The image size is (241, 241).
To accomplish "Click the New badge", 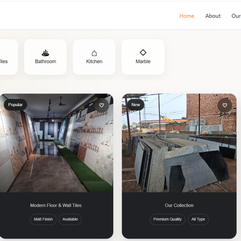I will (135, 105).
